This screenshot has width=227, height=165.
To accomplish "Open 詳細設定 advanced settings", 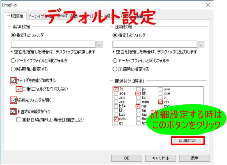I will [188, 141].
